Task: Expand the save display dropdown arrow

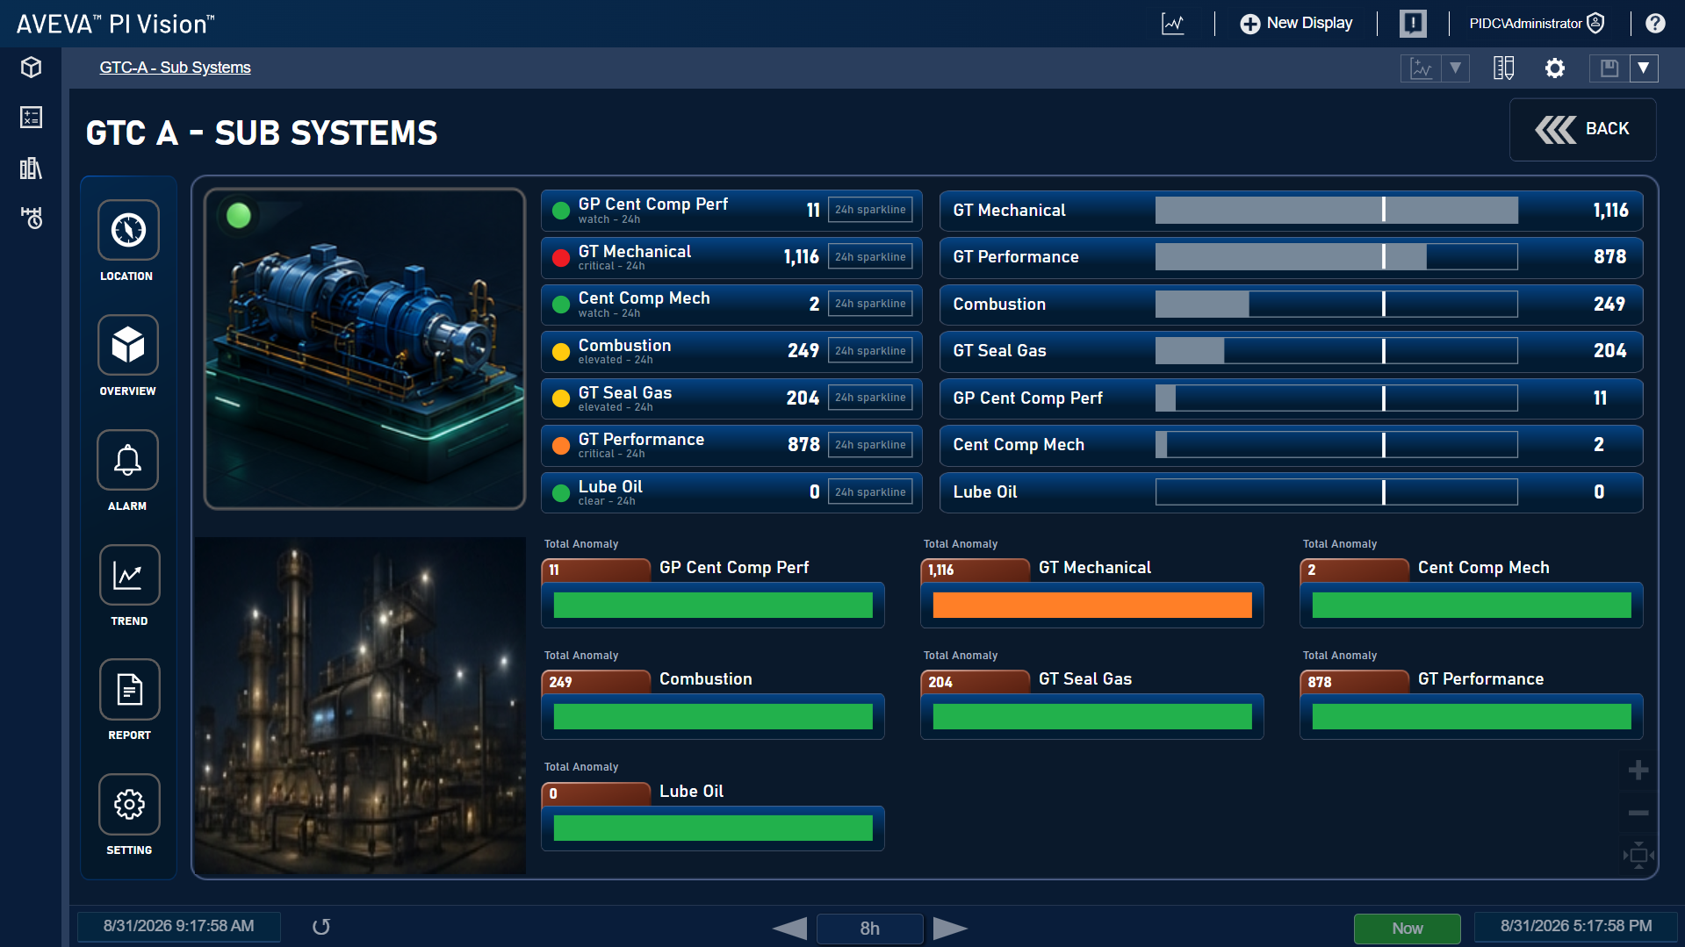Action: tap(1644, 68)
